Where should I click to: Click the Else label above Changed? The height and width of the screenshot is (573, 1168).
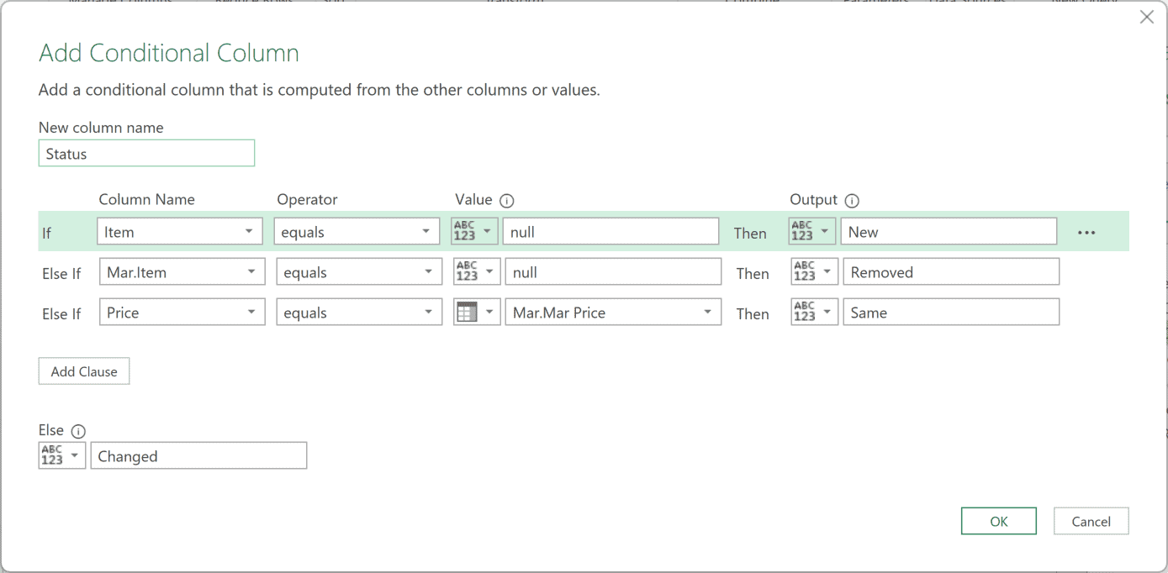(51, 430)
